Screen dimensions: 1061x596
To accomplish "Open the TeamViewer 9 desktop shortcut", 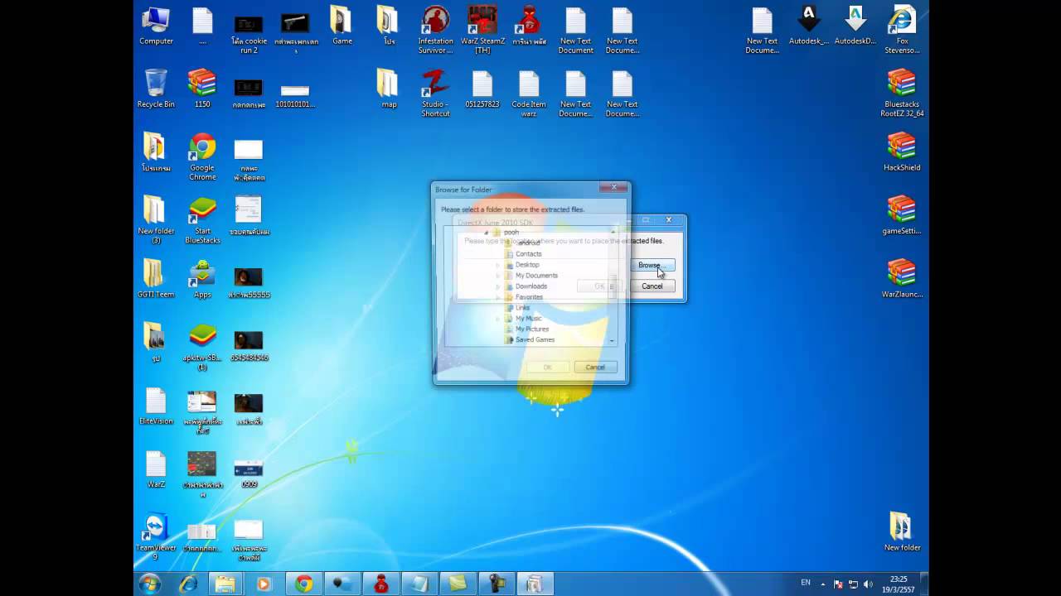I will point(156,536).
